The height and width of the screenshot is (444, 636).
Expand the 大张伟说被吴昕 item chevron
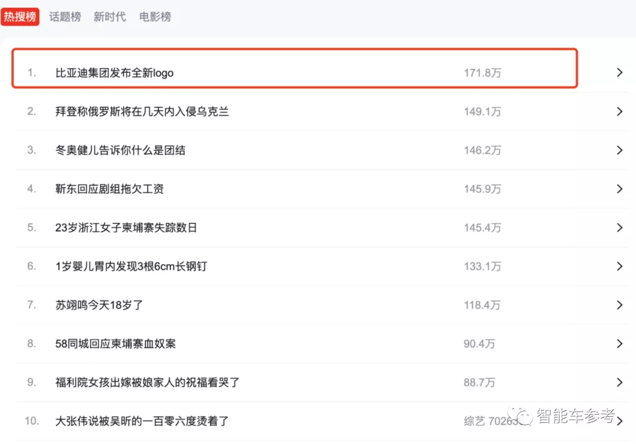tap(620, 421)
